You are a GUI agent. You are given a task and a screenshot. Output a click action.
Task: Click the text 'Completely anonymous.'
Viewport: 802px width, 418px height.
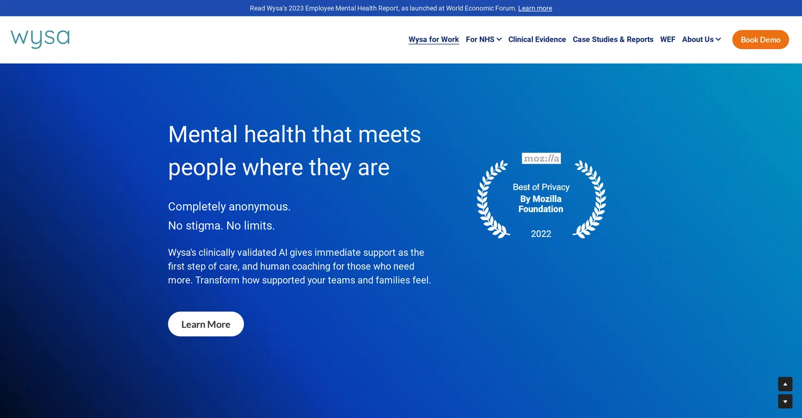point(229,207)
